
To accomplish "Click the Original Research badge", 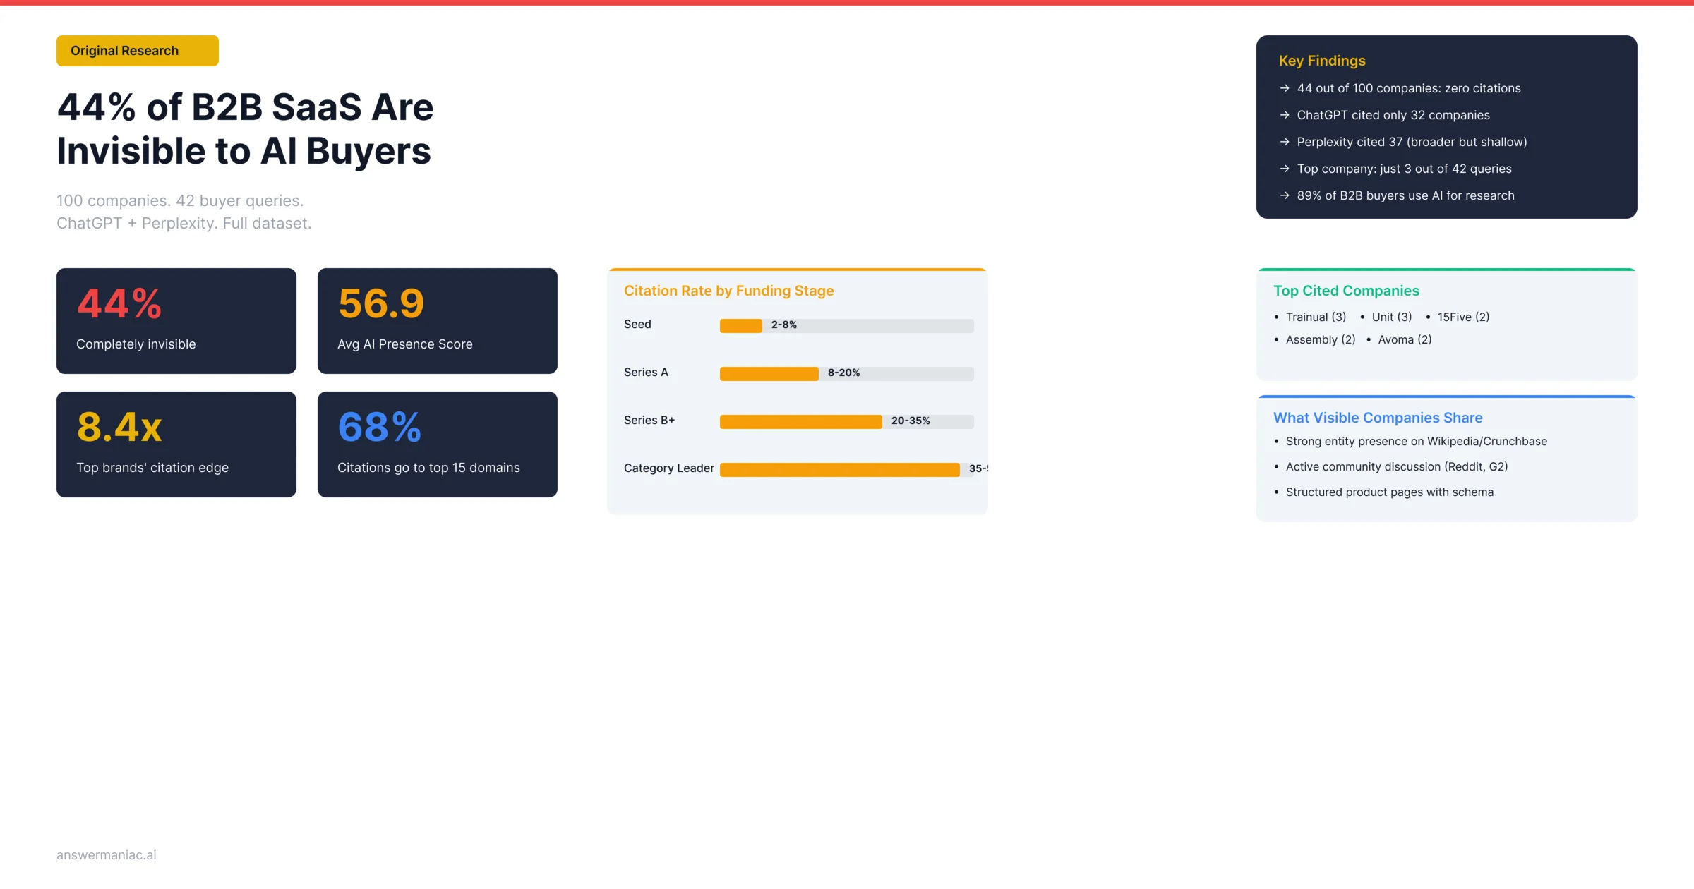I will pyautogui.click(x=138, y=51).
